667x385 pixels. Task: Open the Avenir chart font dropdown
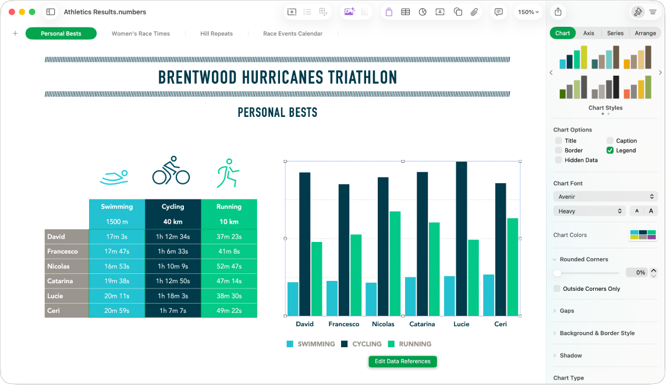click(605, 197)
